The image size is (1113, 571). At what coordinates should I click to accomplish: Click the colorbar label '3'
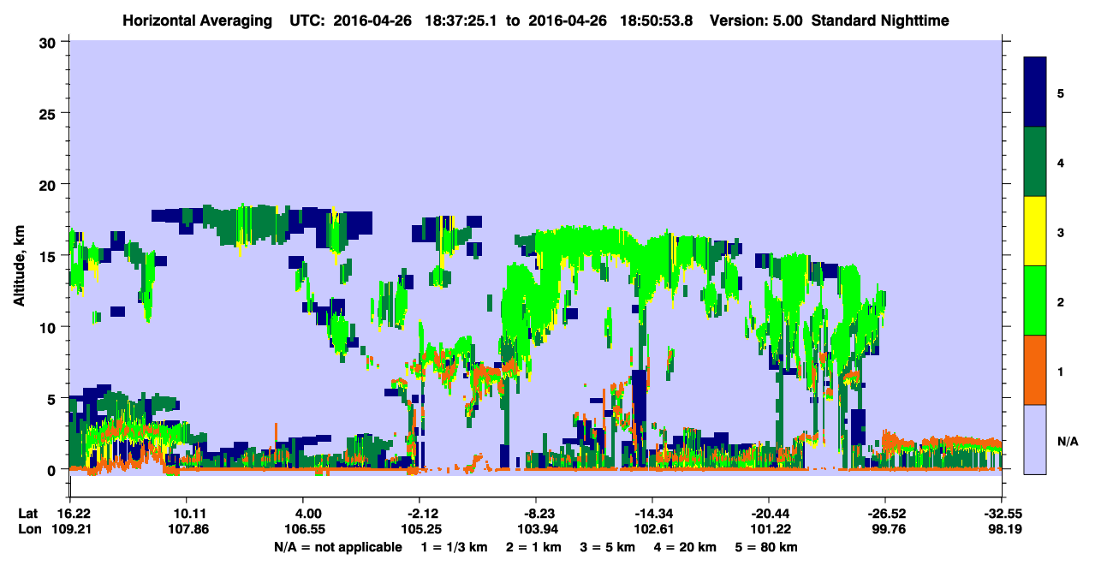tap(1060, 234)
